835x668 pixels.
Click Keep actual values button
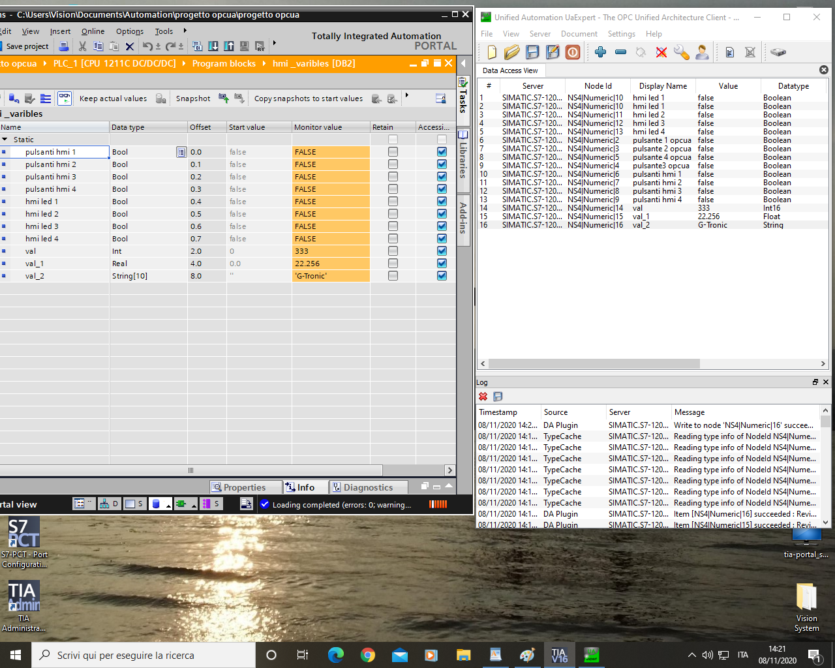(x=113, y=99)
